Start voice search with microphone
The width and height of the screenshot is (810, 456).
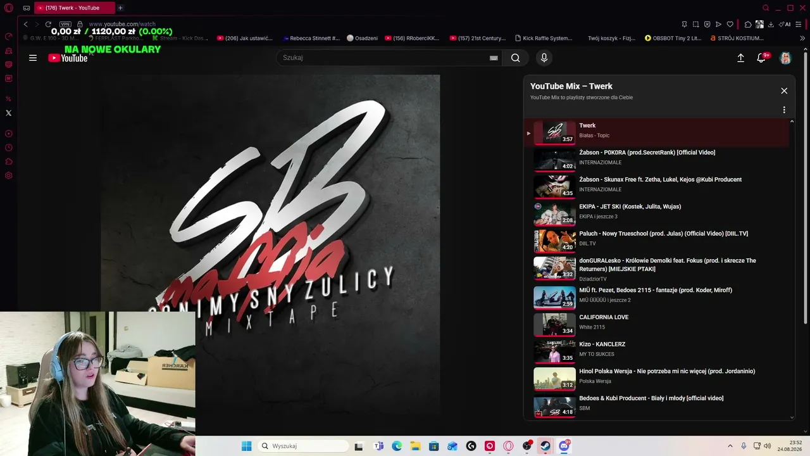(544, 58)
